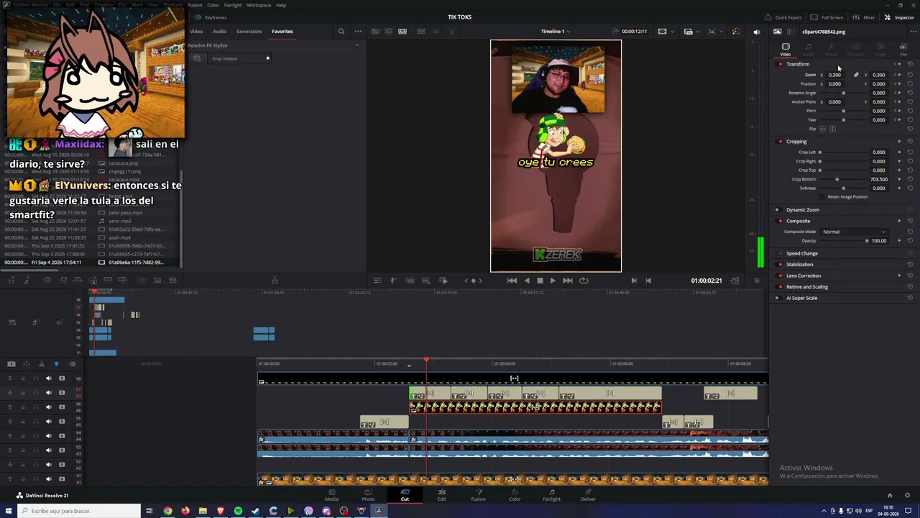Reset the Transform section

click(x=910, y=64)
